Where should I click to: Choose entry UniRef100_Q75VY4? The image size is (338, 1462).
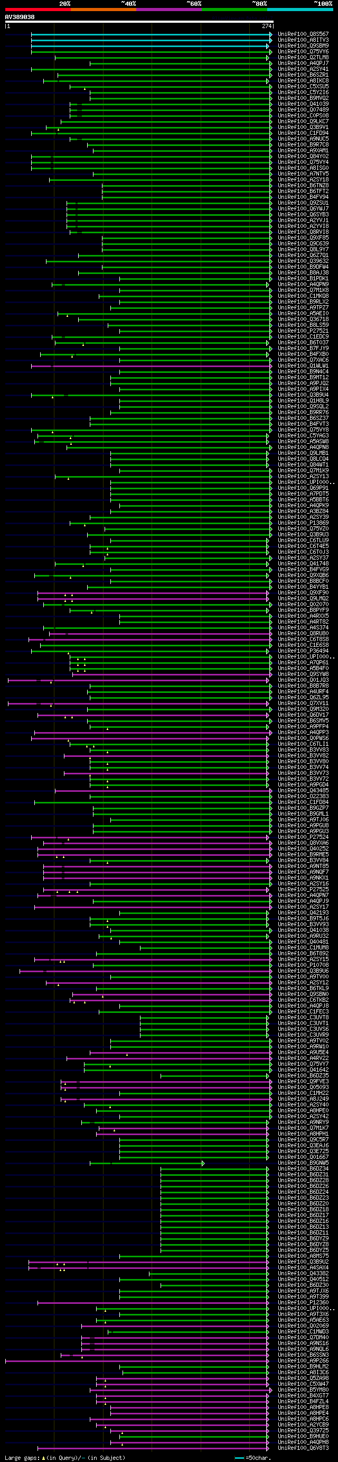303,162
